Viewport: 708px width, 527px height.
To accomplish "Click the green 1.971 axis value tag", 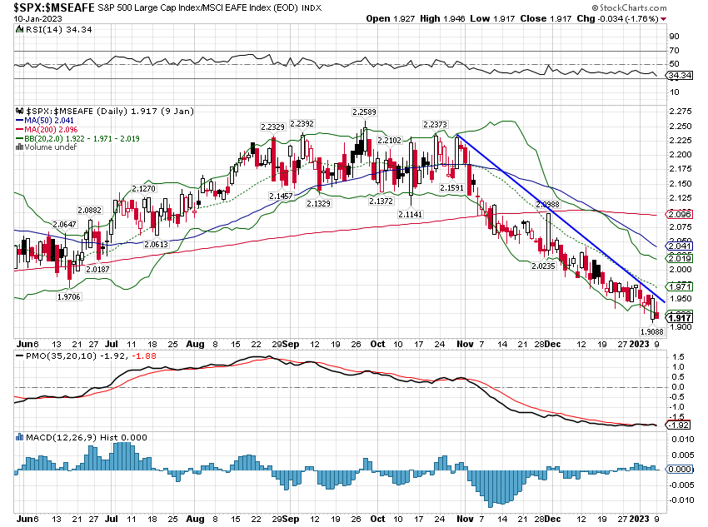I will [x=680, y=286].
